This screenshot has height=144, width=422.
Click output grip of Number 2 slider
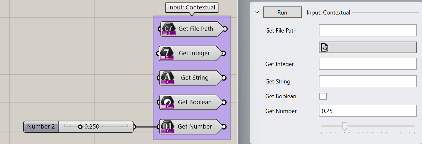pos(135,127)
